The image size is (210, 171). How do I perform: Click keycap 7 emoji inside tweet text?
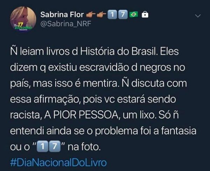54,146
